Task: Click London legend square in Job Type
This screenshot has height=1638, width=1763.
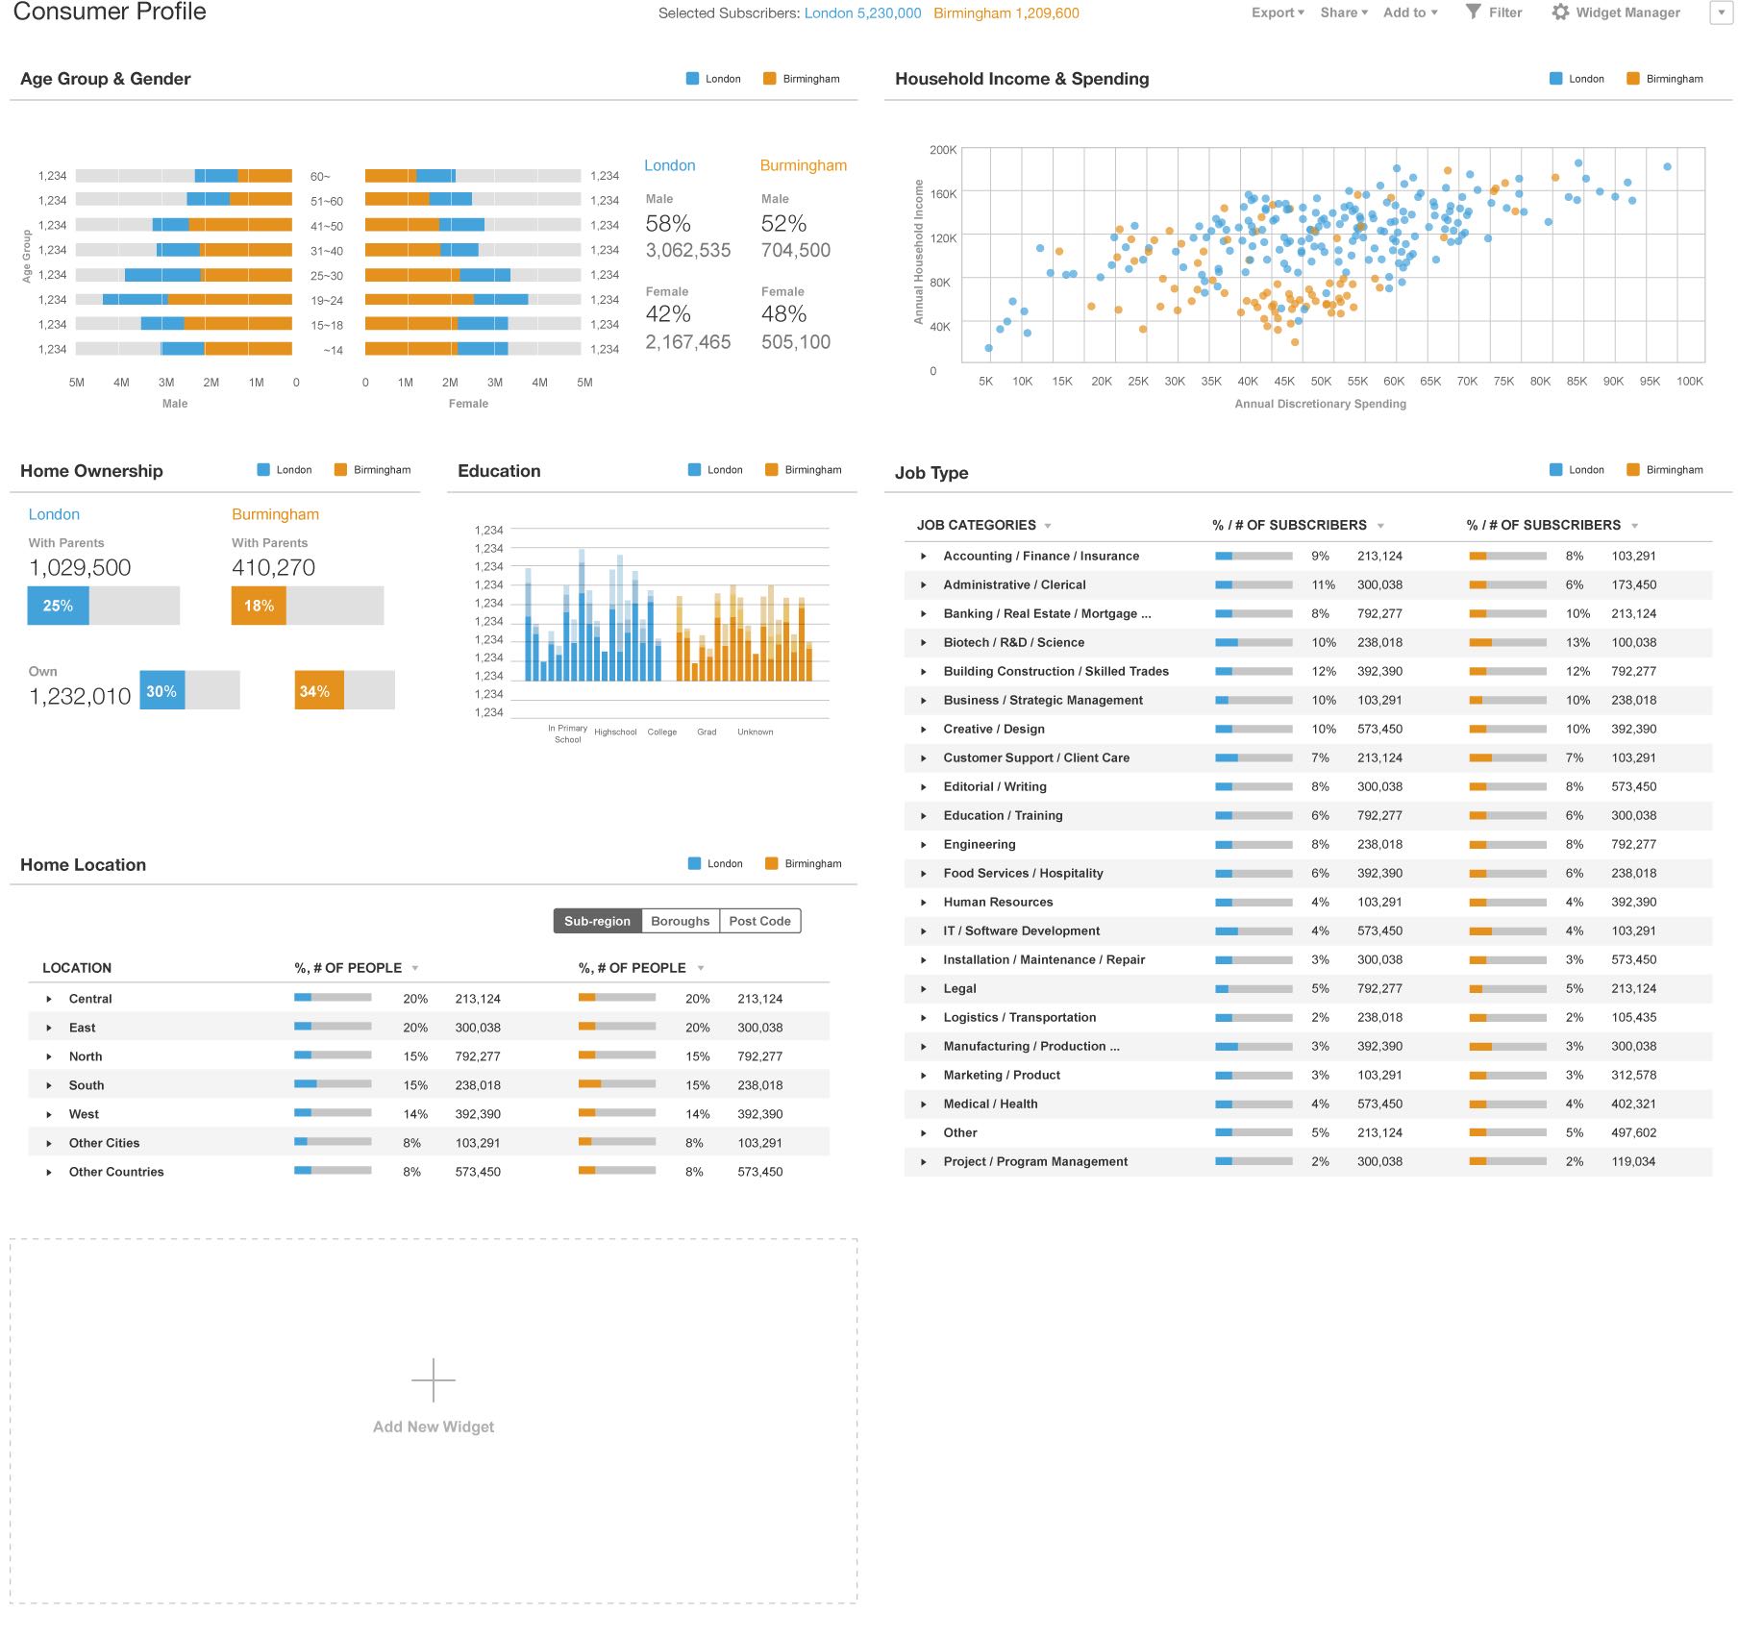Action: (1555, 470)
